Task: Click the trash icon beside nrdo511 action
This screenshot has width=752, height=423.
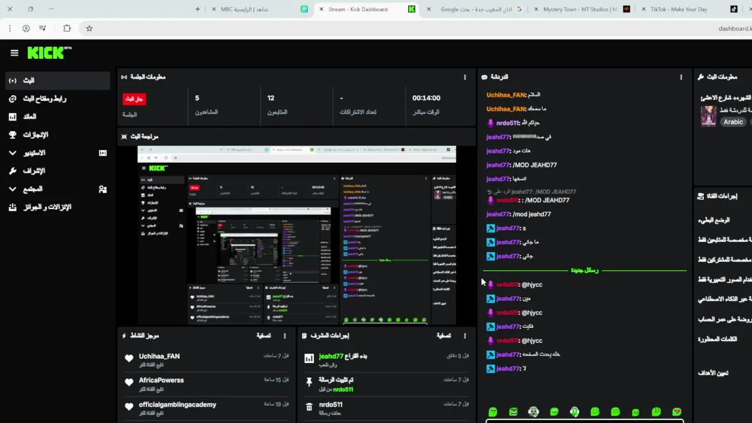Action: point(309,407)
